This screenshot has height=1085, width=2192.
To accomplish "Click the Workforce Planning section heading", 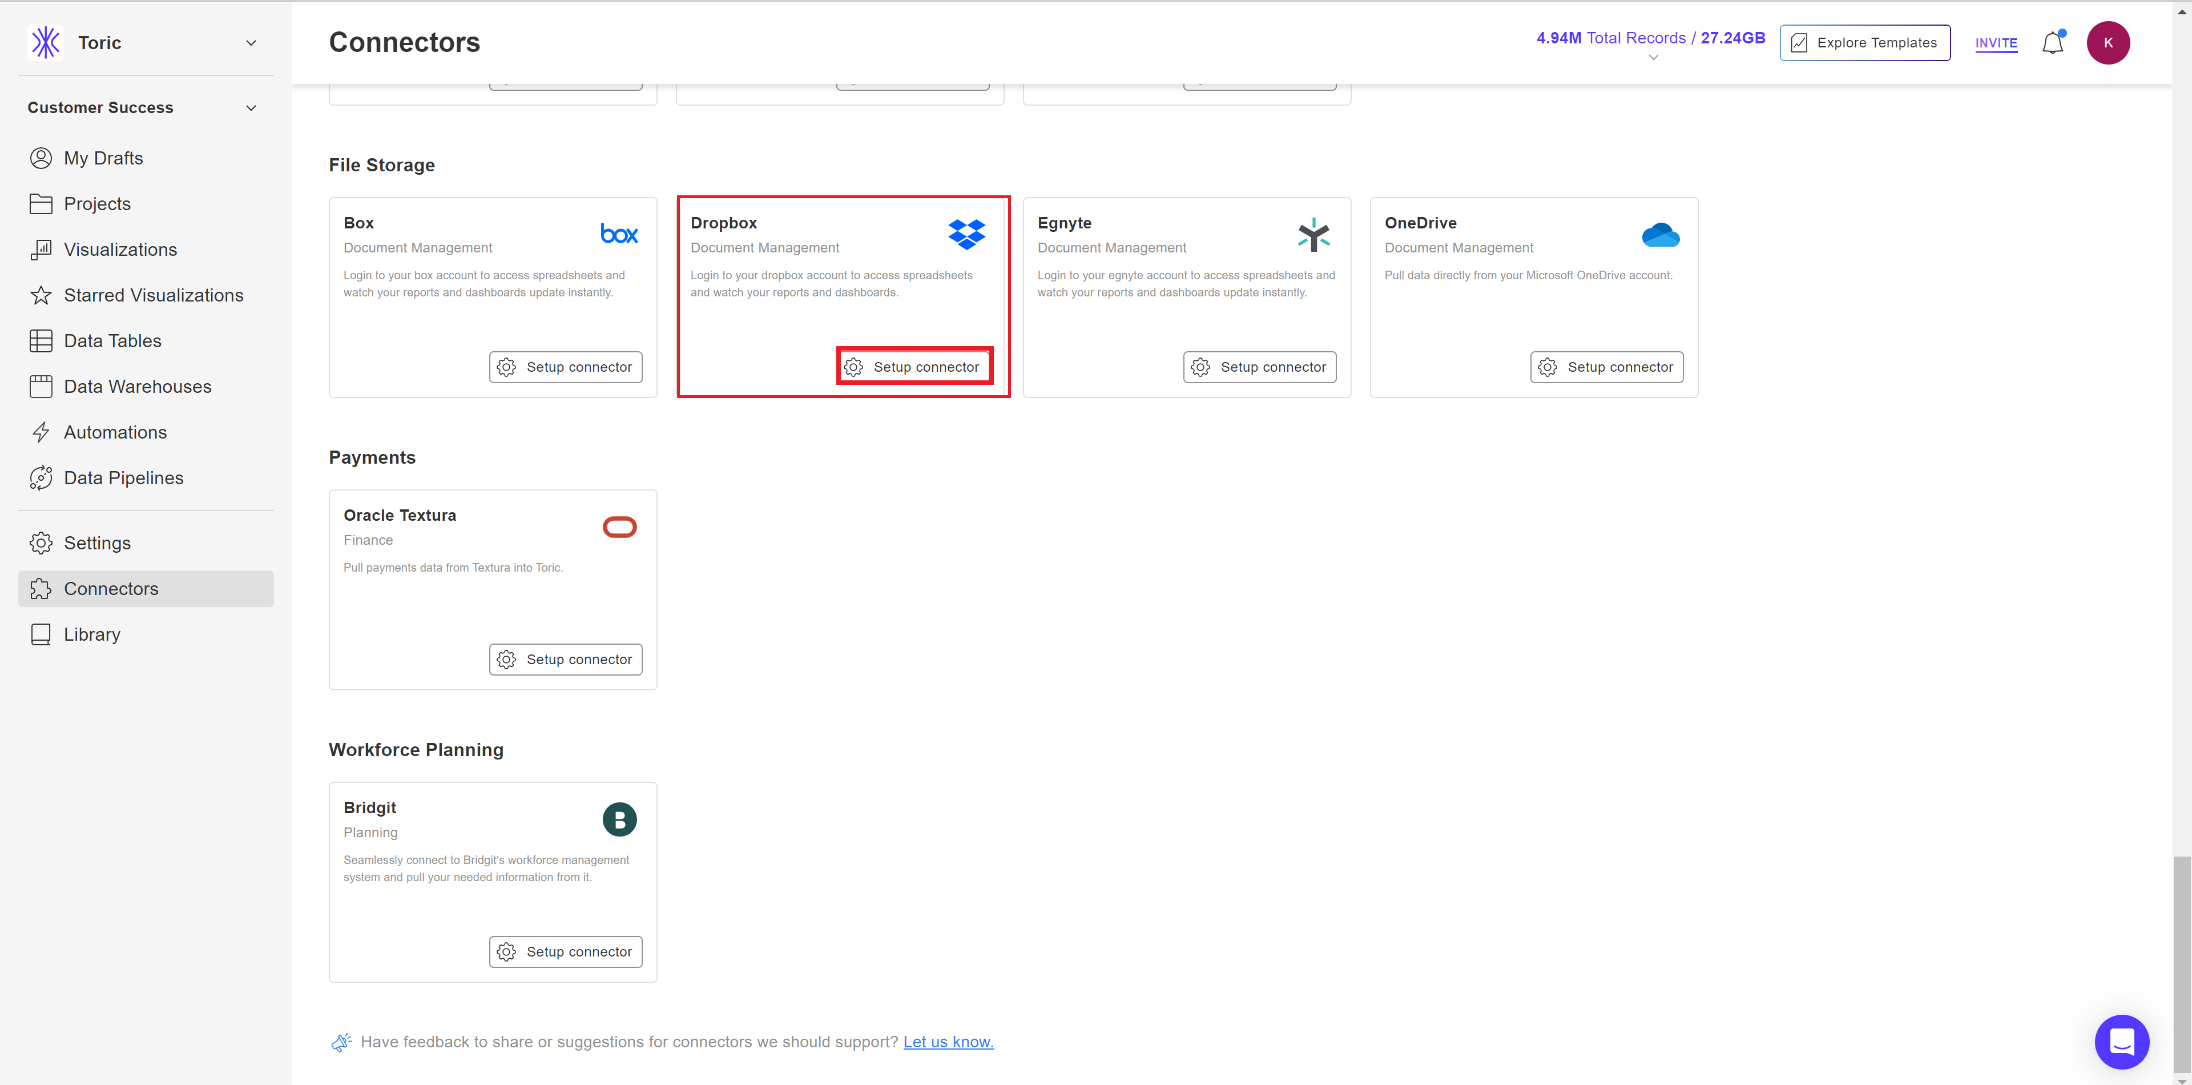I will 416,750.
